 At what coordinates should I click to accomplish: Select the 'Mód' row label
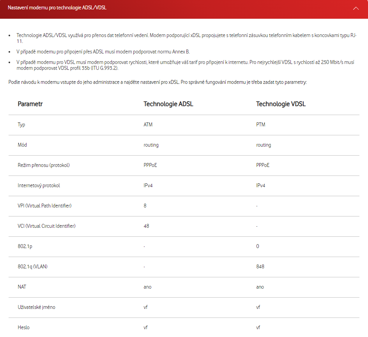coord(22,145)
